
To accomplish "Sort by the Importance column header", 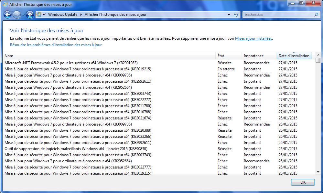I will pos(259,56).
